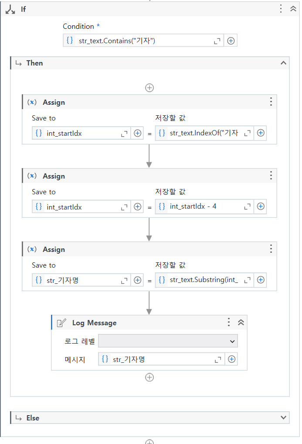Viewport: 302px width, 444px height.
Task: Collapse the Then section
Action: click(283, 63)
